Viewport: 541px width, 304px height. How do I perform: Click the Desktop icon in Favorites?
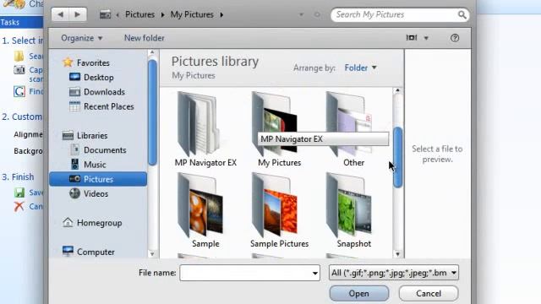coord(74,77)
